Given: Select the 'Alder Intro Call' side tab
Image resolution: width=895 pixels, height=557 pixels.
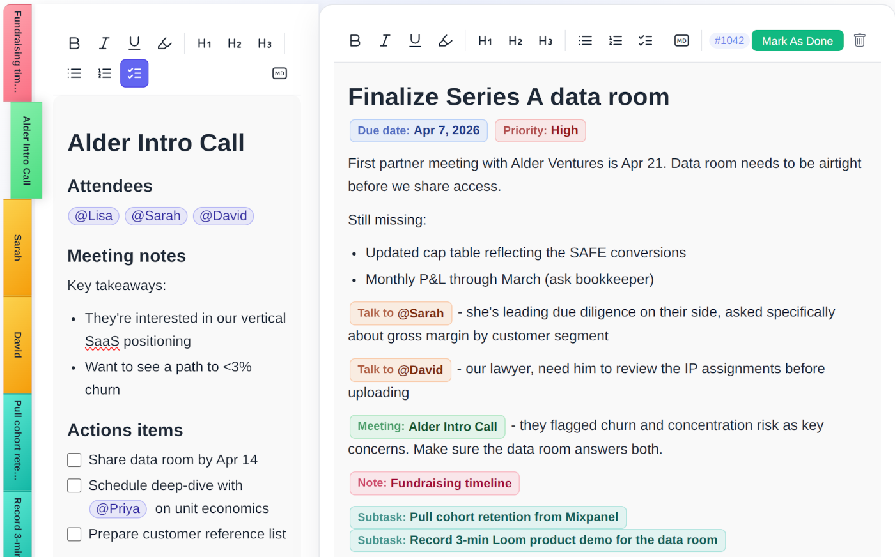Looking at the screenshot, I should (26, 150).
